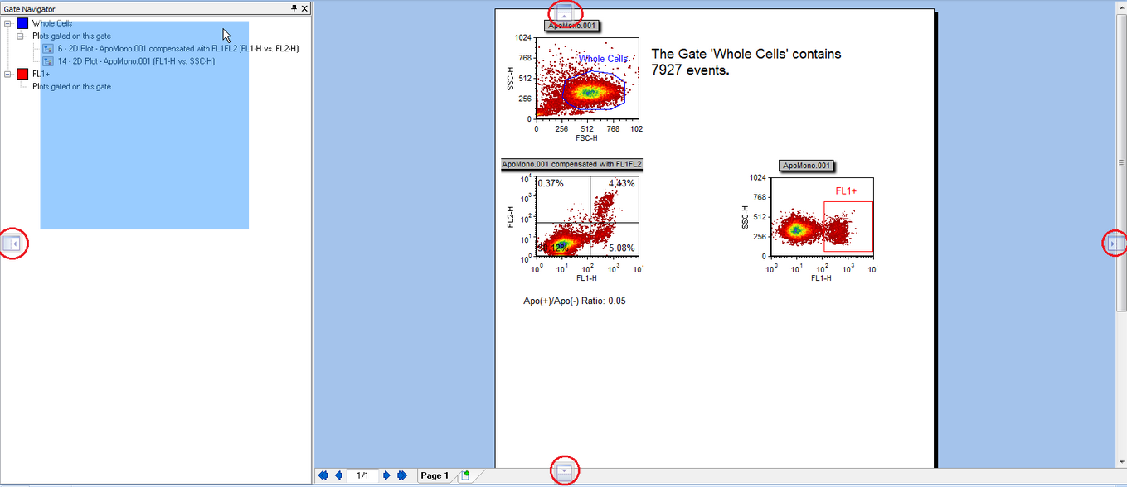Click the 'Gate Whole Cells contains 7927 events' text box
1127x487 pixels.
pos(746,62)
